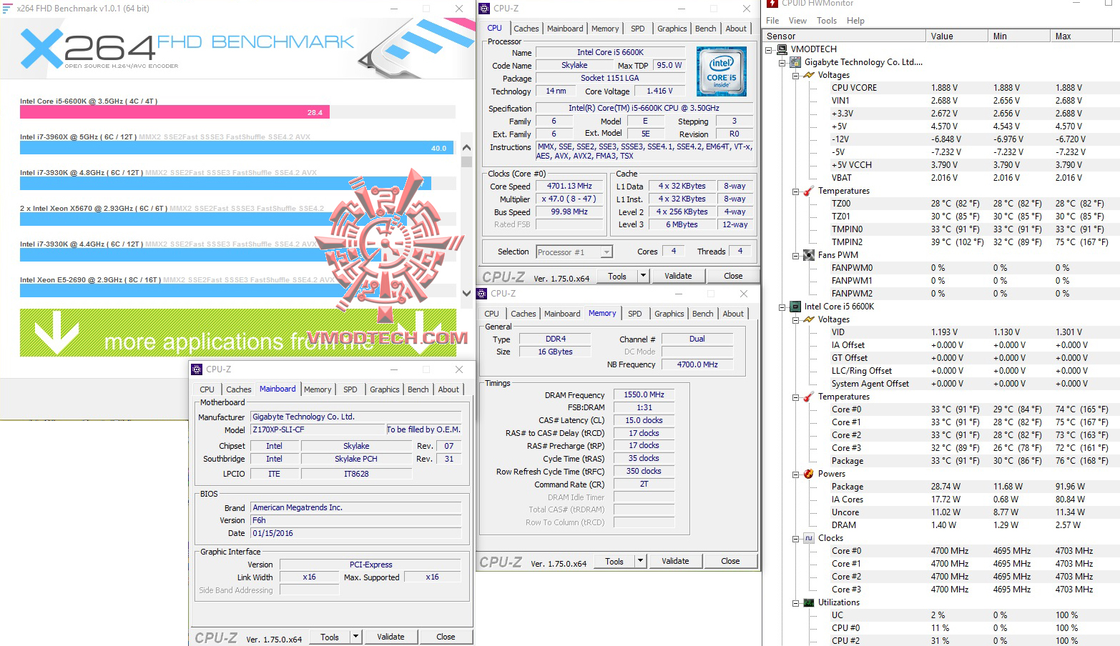
Task: Click the pink Intel Core i5-6600K result bar
Action: coord(175,112)
